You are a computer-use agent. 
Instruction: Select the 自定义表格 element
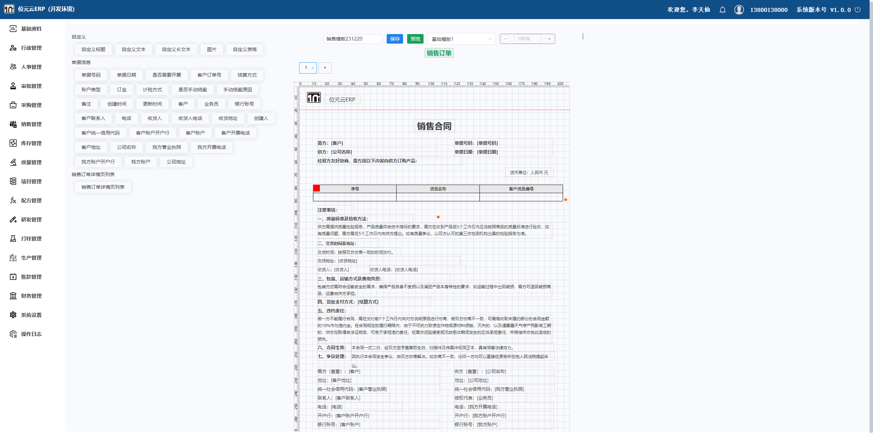pos(245,49)
